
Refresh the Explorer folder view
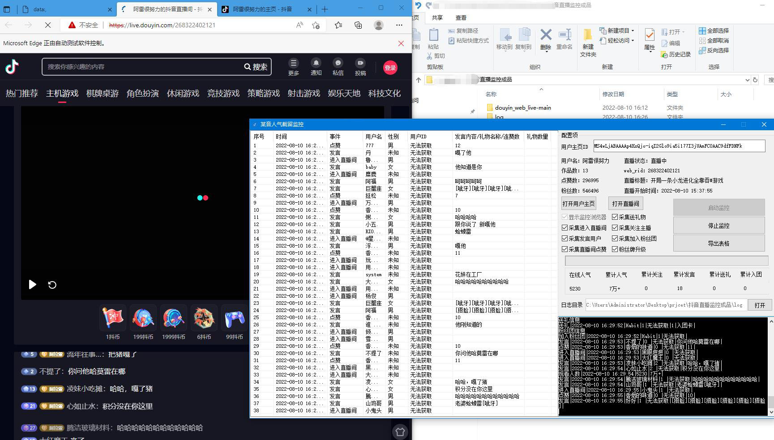point(755,80)
